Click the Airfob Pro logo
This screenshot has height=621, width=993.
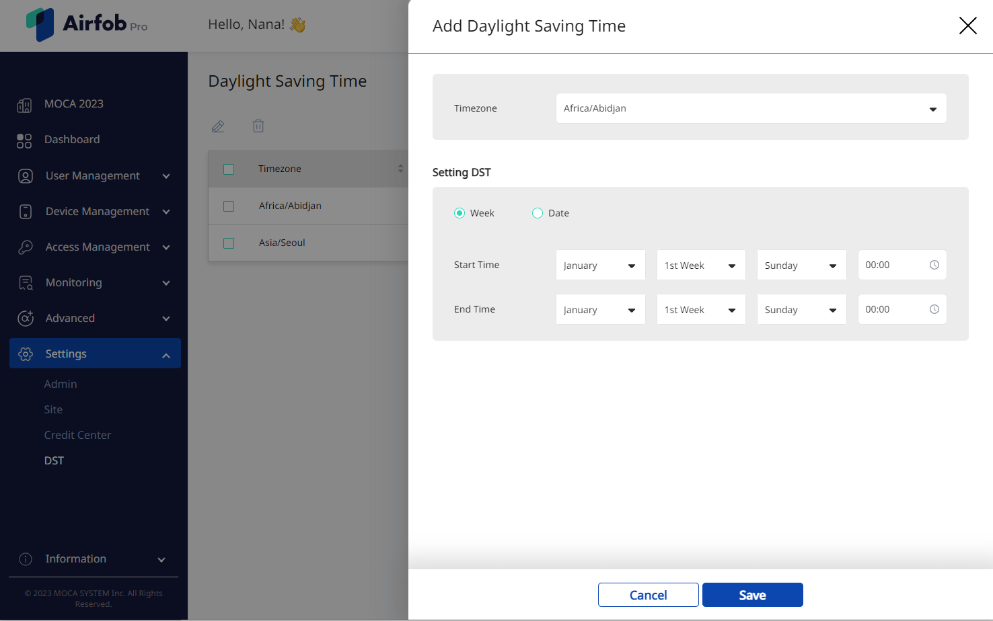(x=87, y=24)
